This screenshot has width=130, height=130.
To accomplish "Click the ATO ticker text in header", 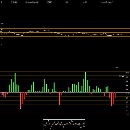I will point(86,2).
